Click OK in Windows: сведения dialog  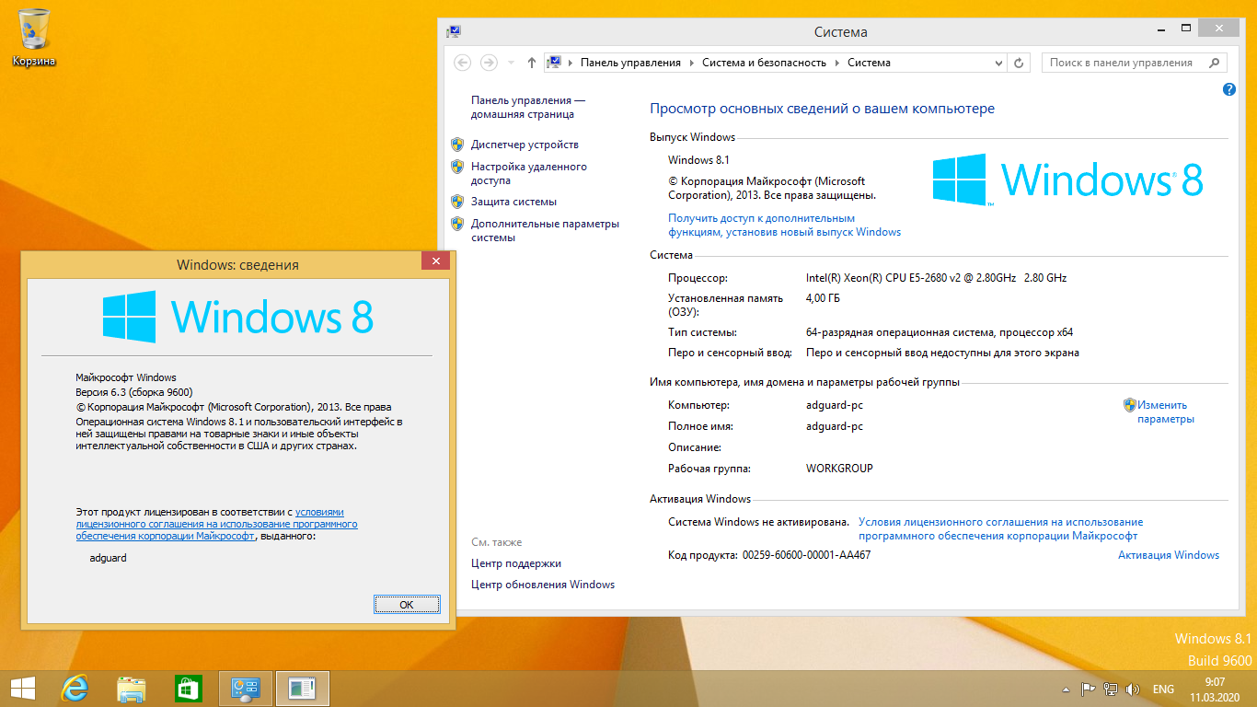click(407, 604)
